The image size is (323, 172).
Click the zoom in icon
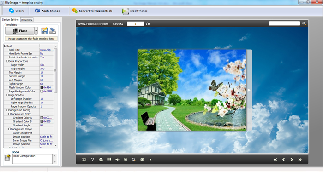(x=126, y=160)
